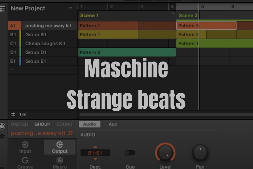Switch to the SOUND tab
This screenshot has width=253, height=169.
click(64, 124)
